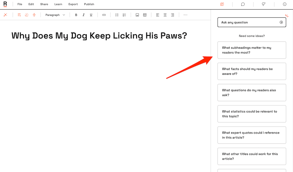293x172 pixels.
Task: Open the chat bubble icon
Action: (243, 4)
